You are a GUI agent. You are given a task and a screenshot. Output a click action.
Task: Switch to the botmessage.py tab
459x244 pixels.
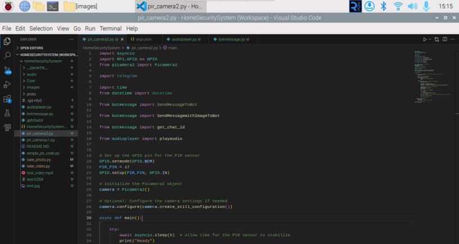[233, 39]
